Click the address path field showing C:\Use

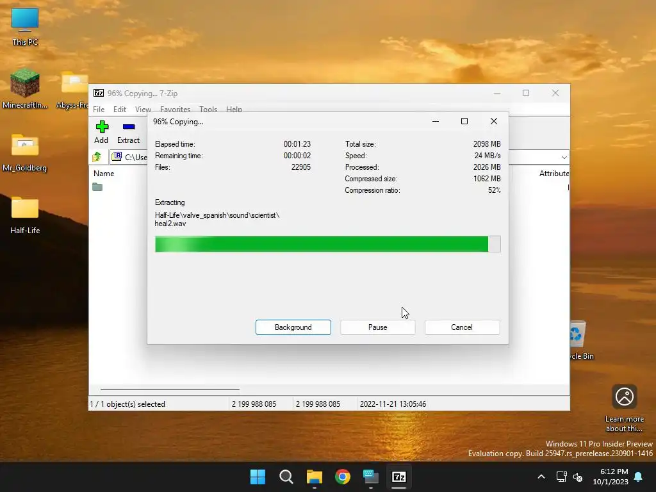(129, 158)
